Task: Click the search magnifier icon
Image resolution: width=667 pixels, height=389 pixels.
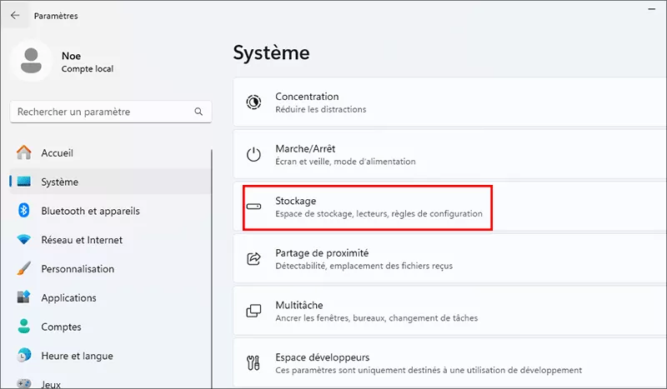Action: click(198, 112)
